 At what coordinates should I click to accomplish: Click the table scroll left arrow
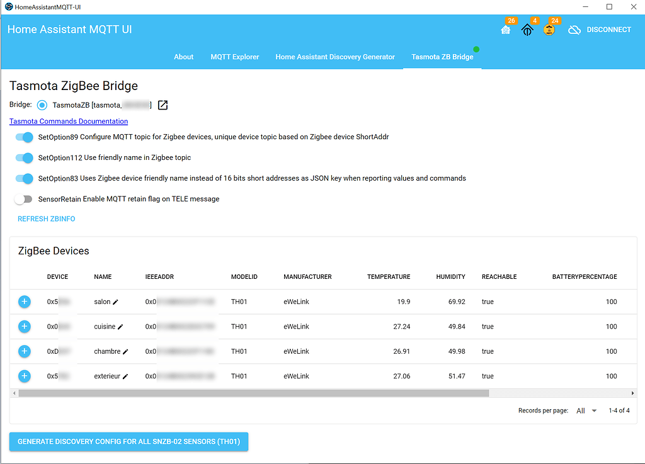pos(14,393)
